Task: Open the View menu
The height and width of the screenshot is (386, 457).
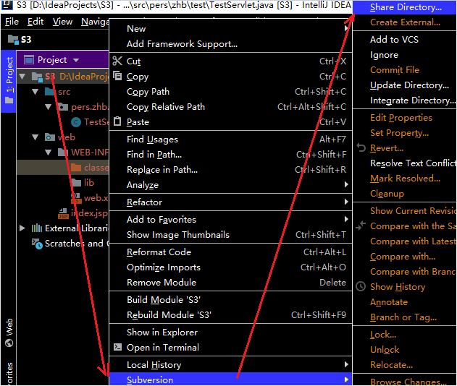Action: [62, 22]
